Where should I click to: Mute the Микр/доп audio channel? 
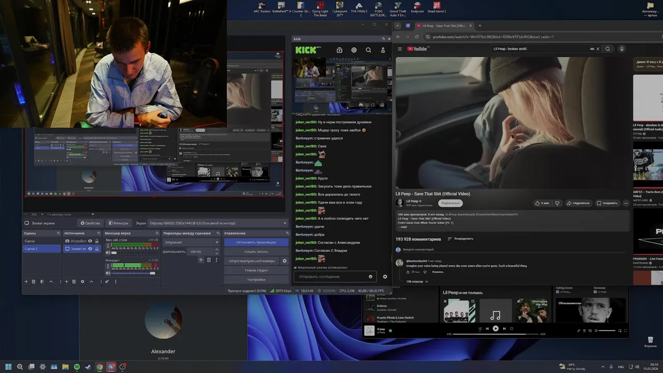(108, 273)
